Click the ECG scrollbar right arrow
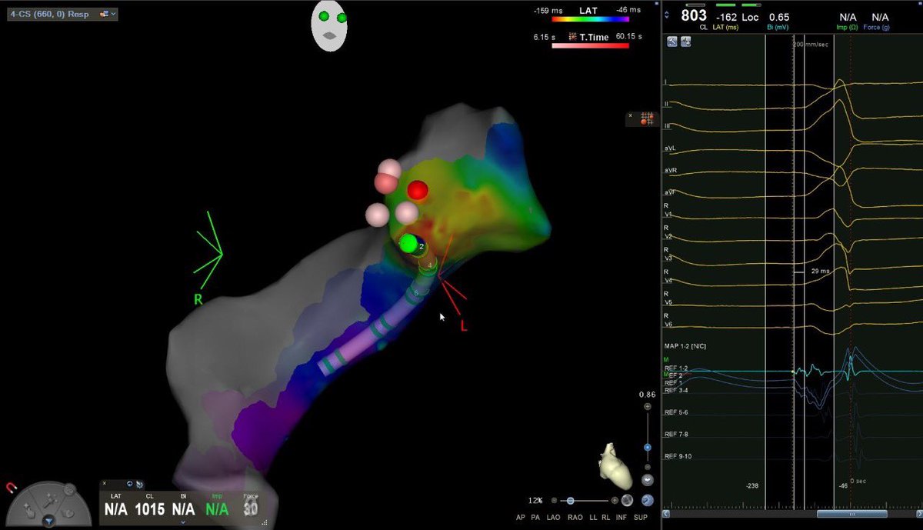923x530 pixels. click(x=918, y=514)
